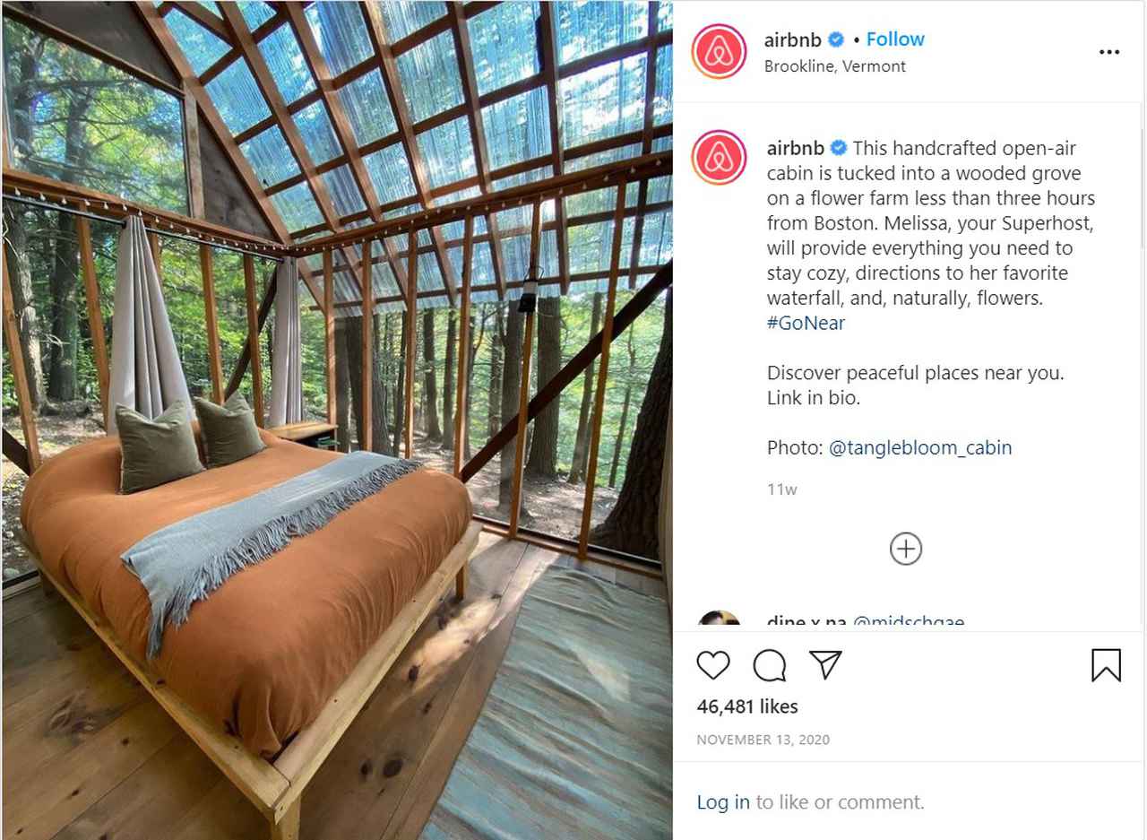
Task: Open the three-dot more options menu
Action: [1109, 52]
